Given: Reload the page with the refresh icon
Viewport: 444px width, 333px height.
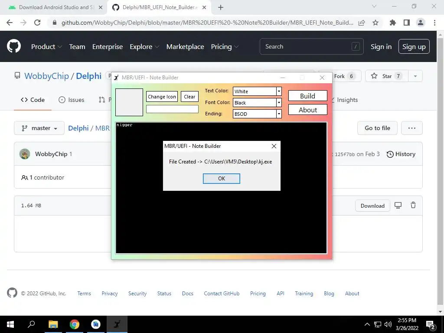Looking at the screenshot, I should [x=37, y=23].
